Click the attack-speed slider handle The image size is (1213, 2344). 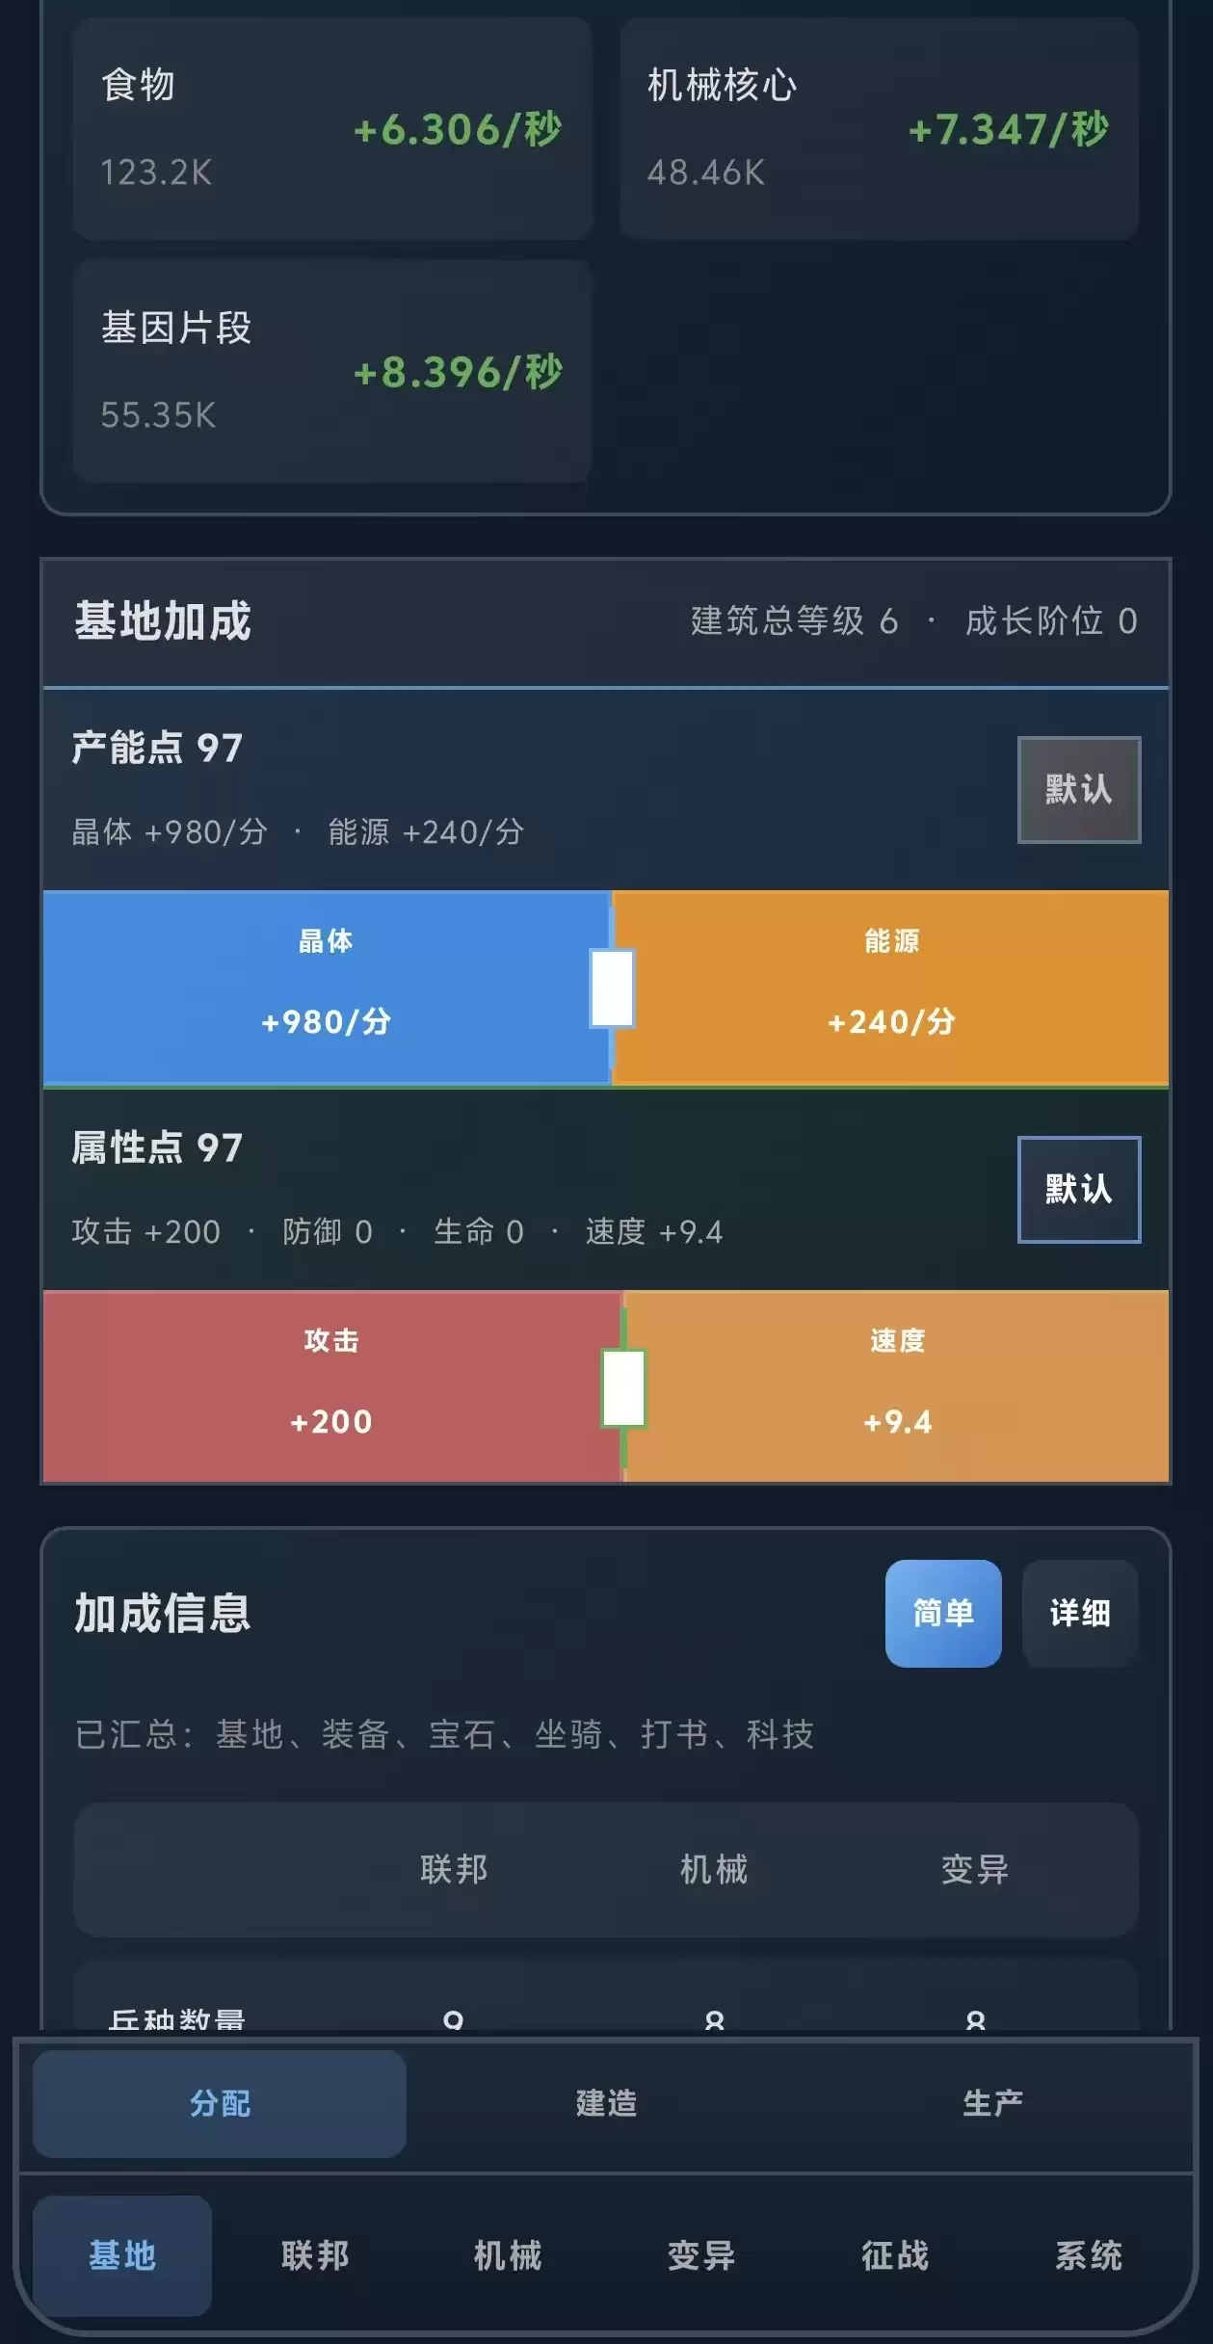[x=623, y=1388]
